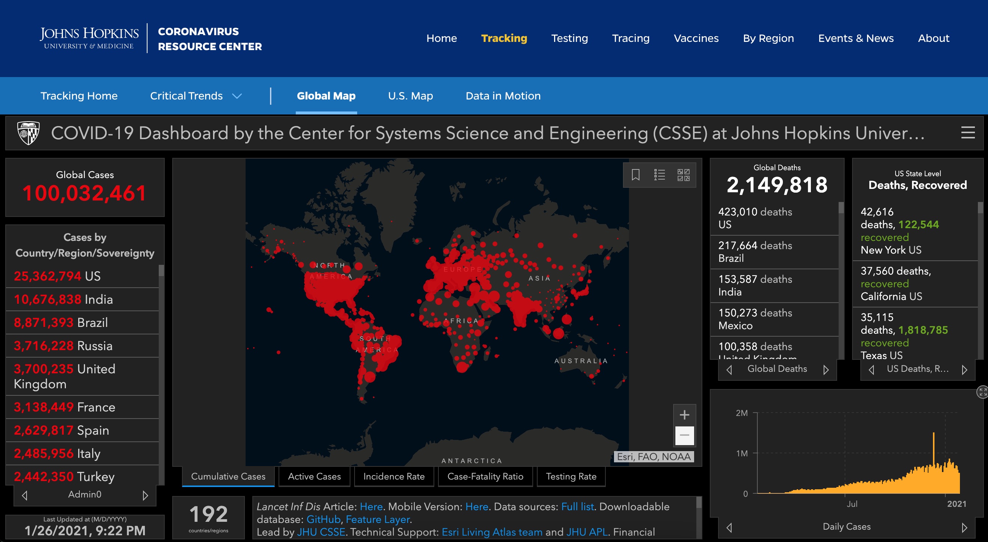Click the Johns Hopkins University logo
This screenshot has width=988, height=542.
tap(89, 38)
